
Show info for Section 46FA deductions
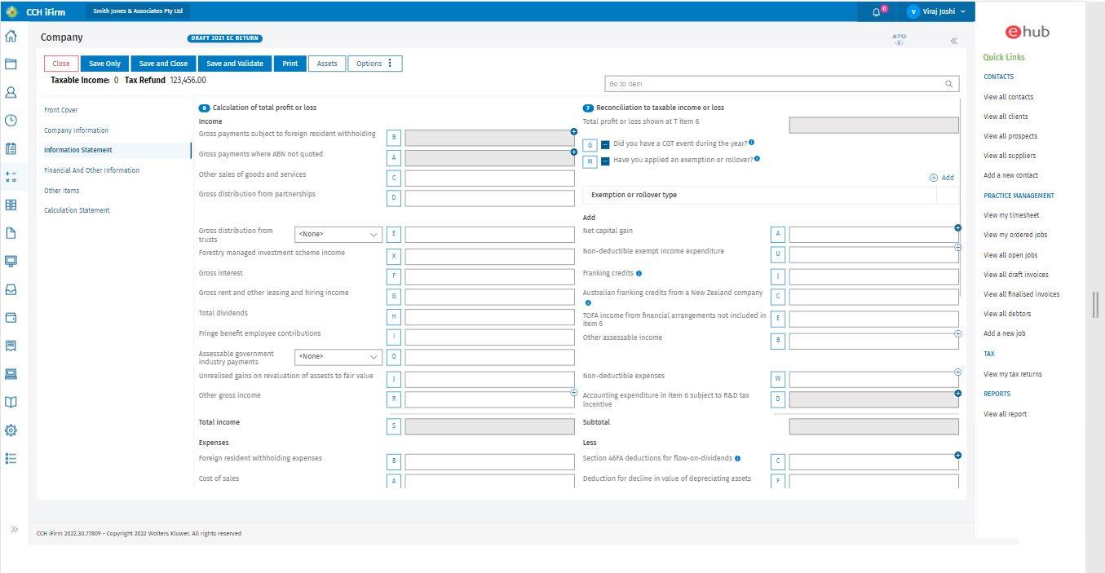point(737,458)
